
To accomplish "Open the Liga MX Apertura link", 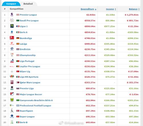I will click(x=29, y=77).
